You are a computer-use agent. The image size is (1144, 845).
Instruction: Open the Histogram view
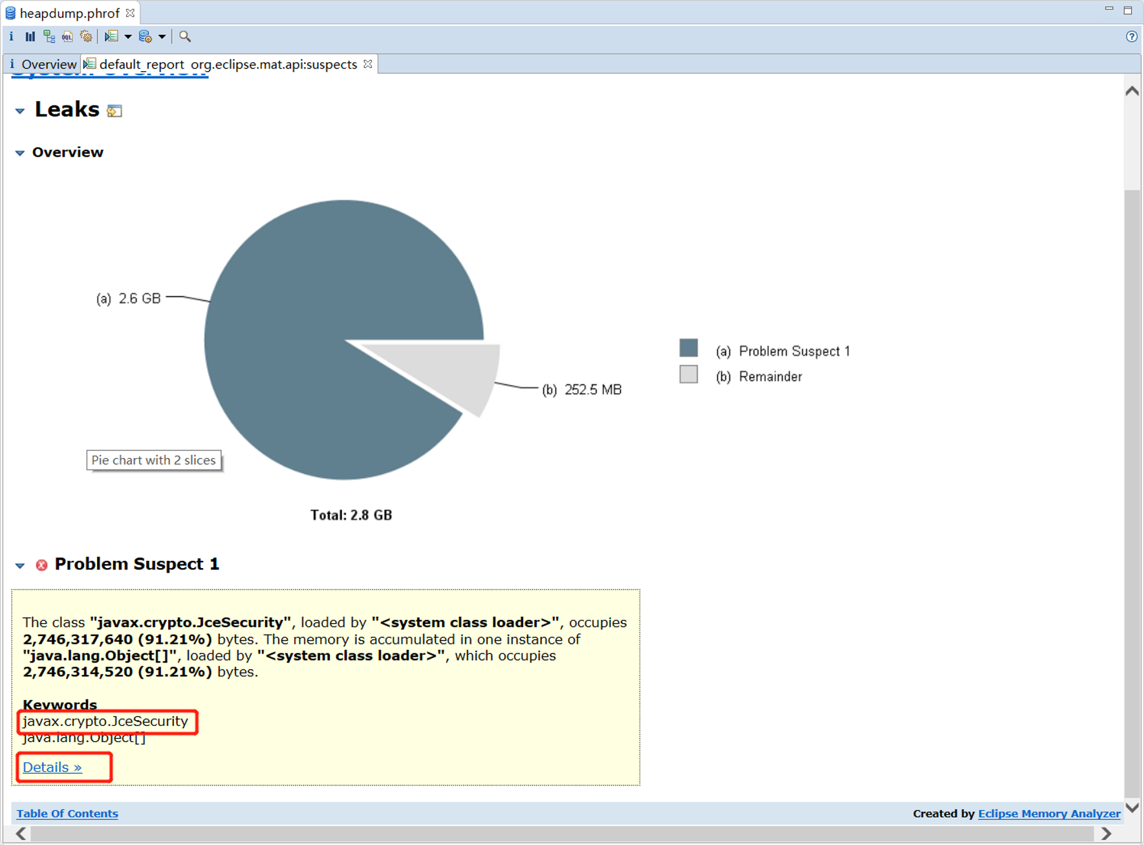click(x=30, y=36)
